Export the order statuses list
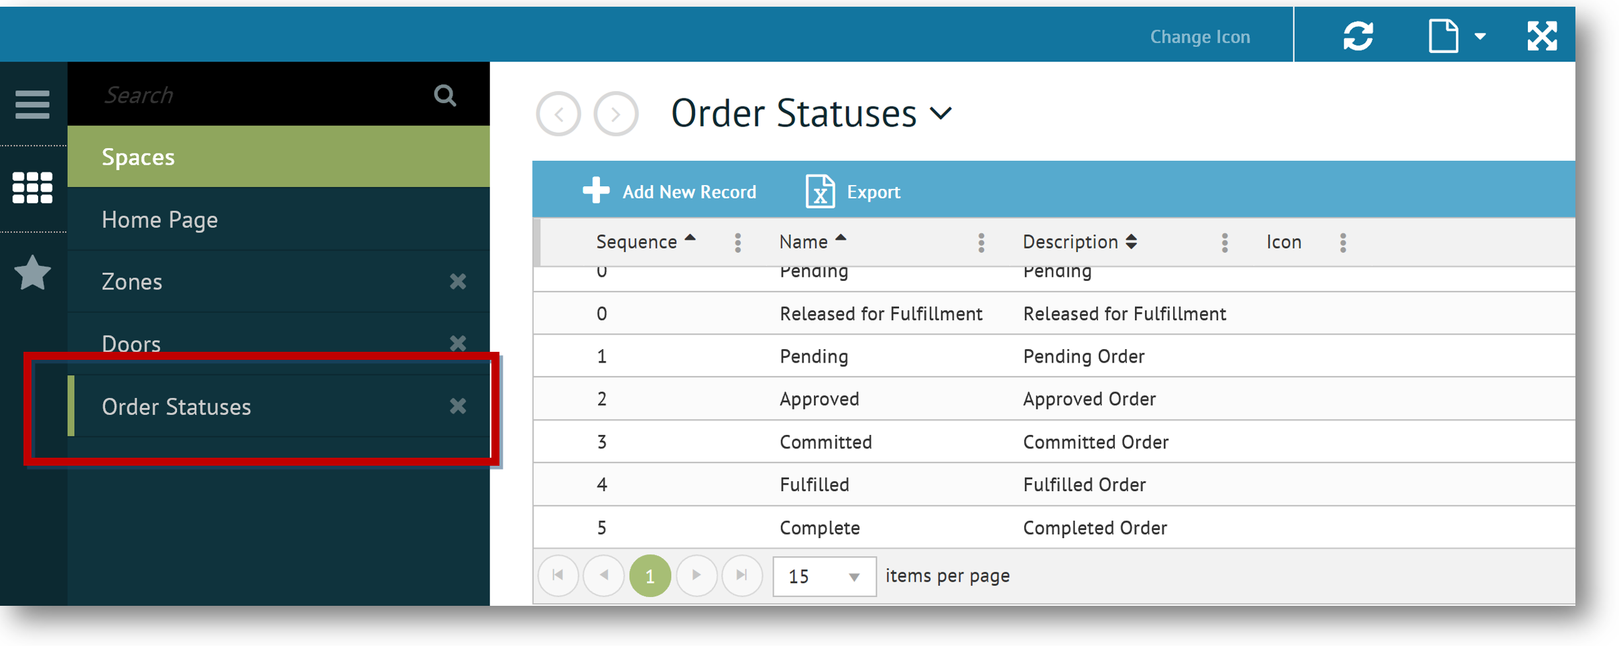Viewport: 1619px width, 646px height. pos(853,192)
